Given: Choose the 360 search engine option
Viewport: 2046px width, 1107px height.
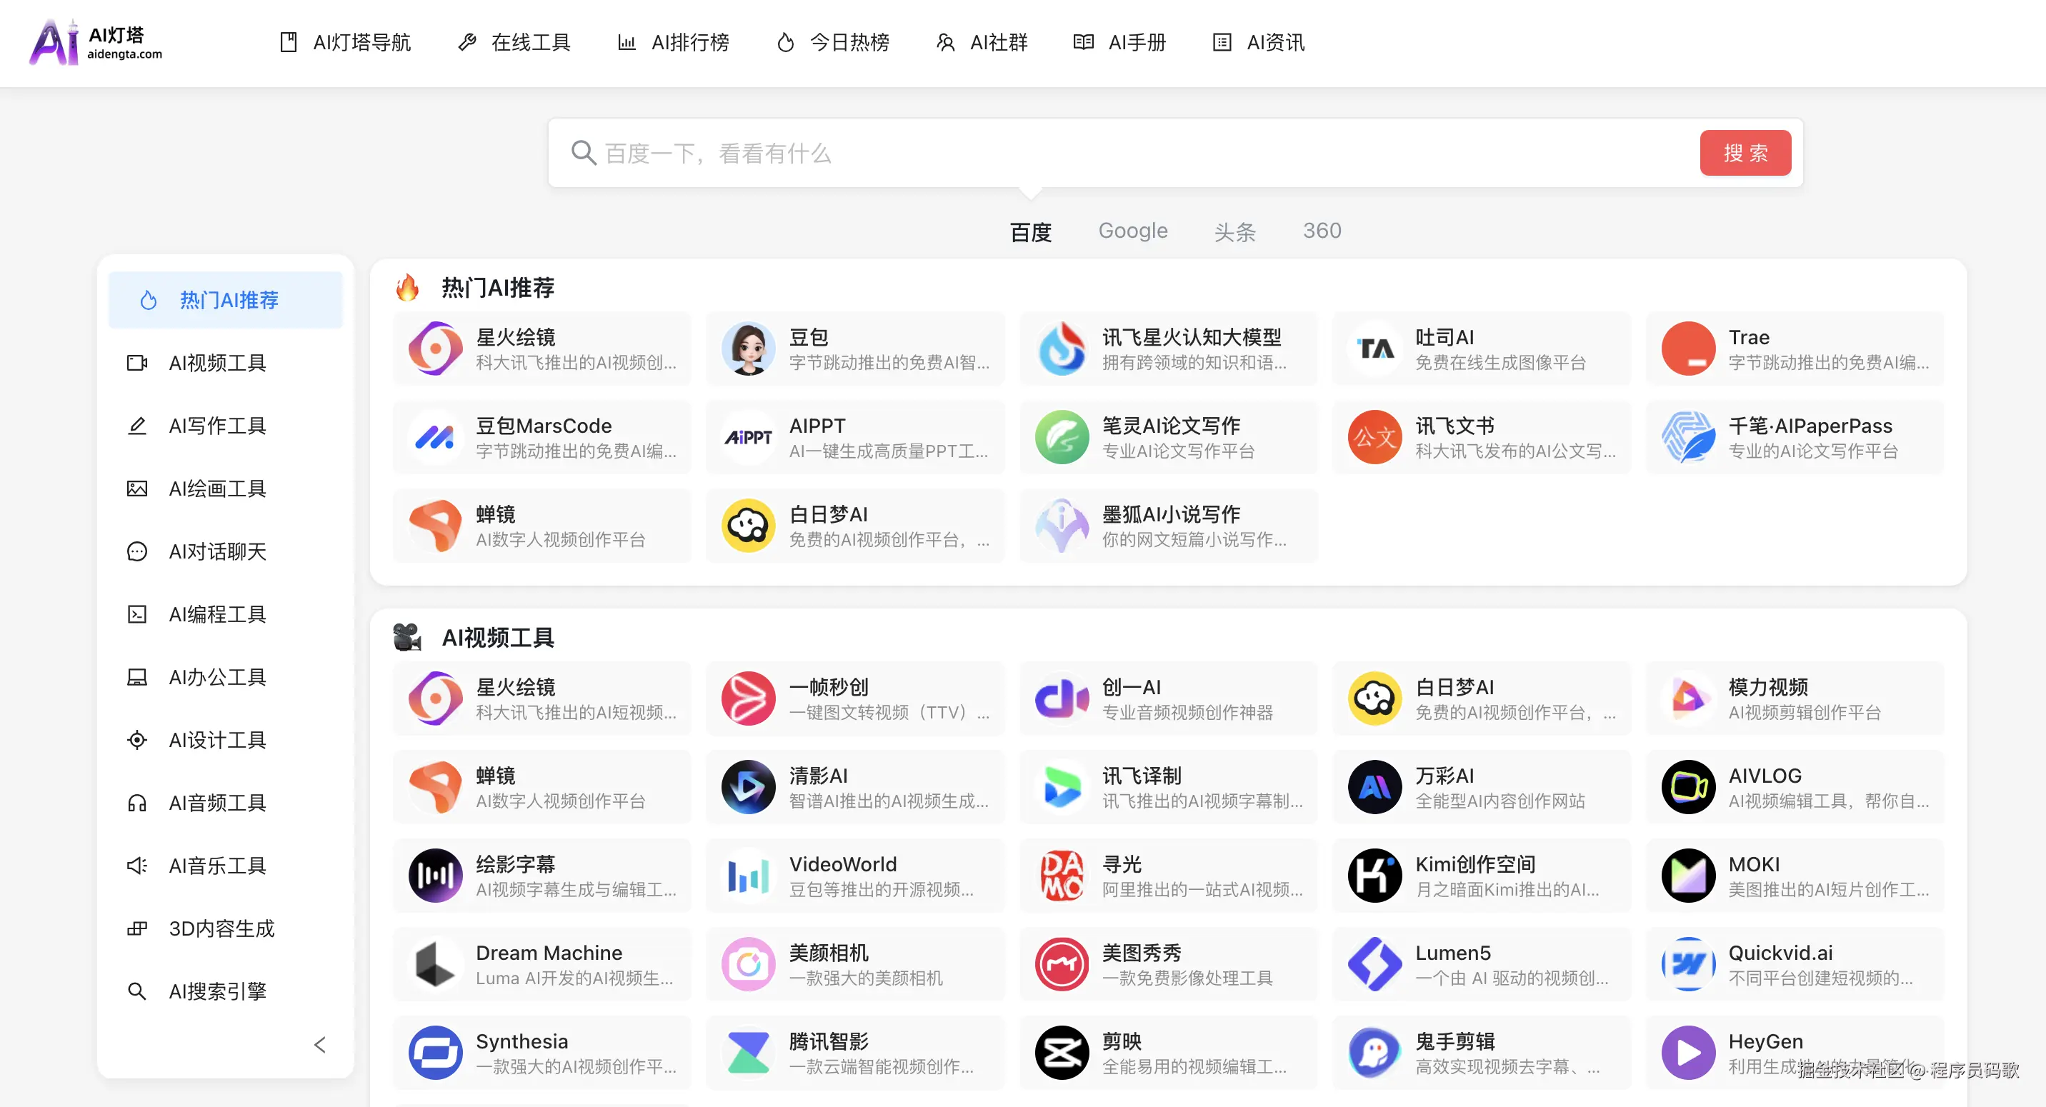Looking at the screenshot, I should point(1322,230).
